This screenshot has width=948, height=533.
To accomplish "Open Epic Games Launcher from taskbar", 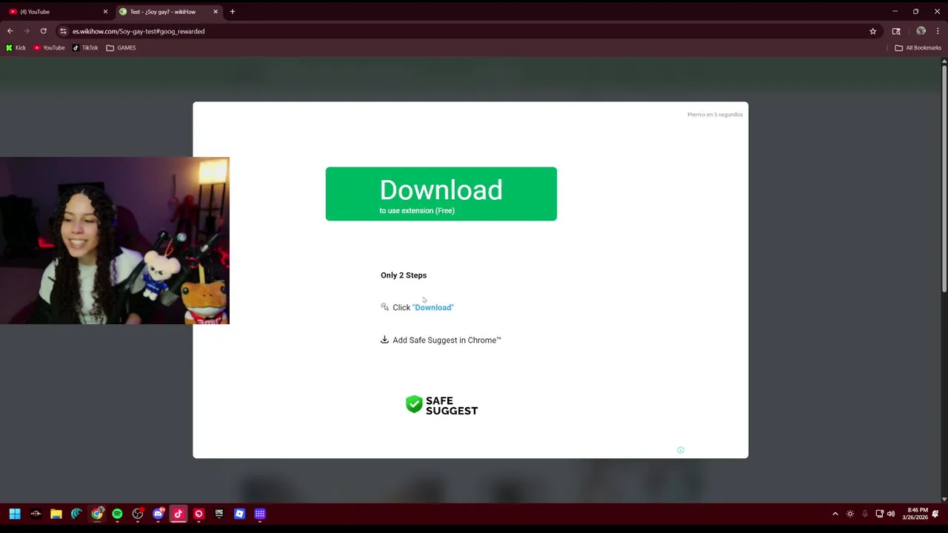I will 219,514.
